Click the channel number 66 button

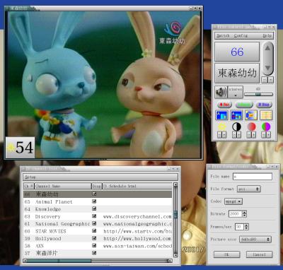(237, 52)
